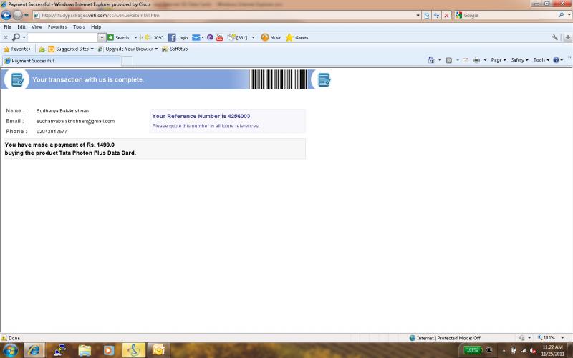The width and height of the screenshot is (573, 358).
Task: Click the Compatibility View page icon
Action: (426, 15)
